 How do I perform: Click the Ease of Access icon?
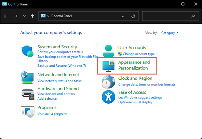(108, 97)
